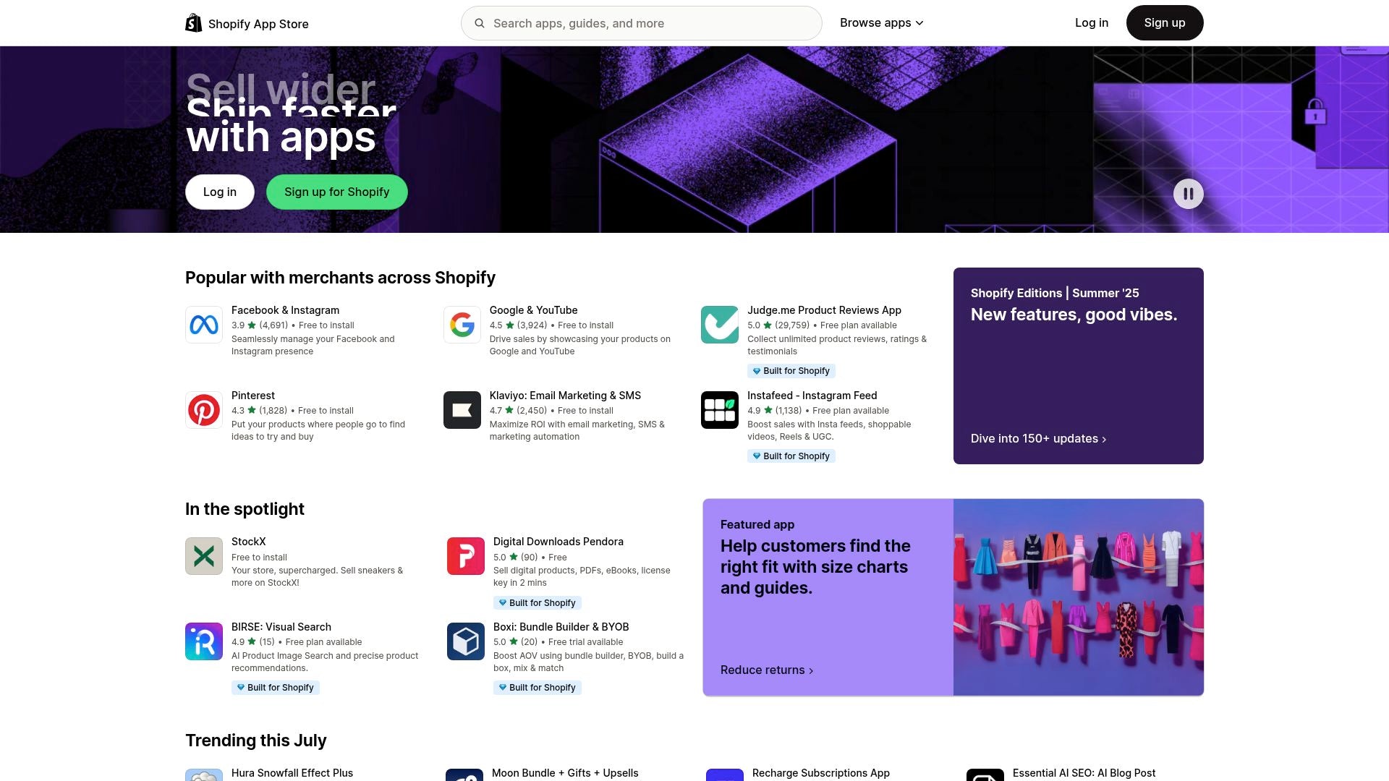
Task: Expand the Browse apps dropdown
Action: point(881,23)
